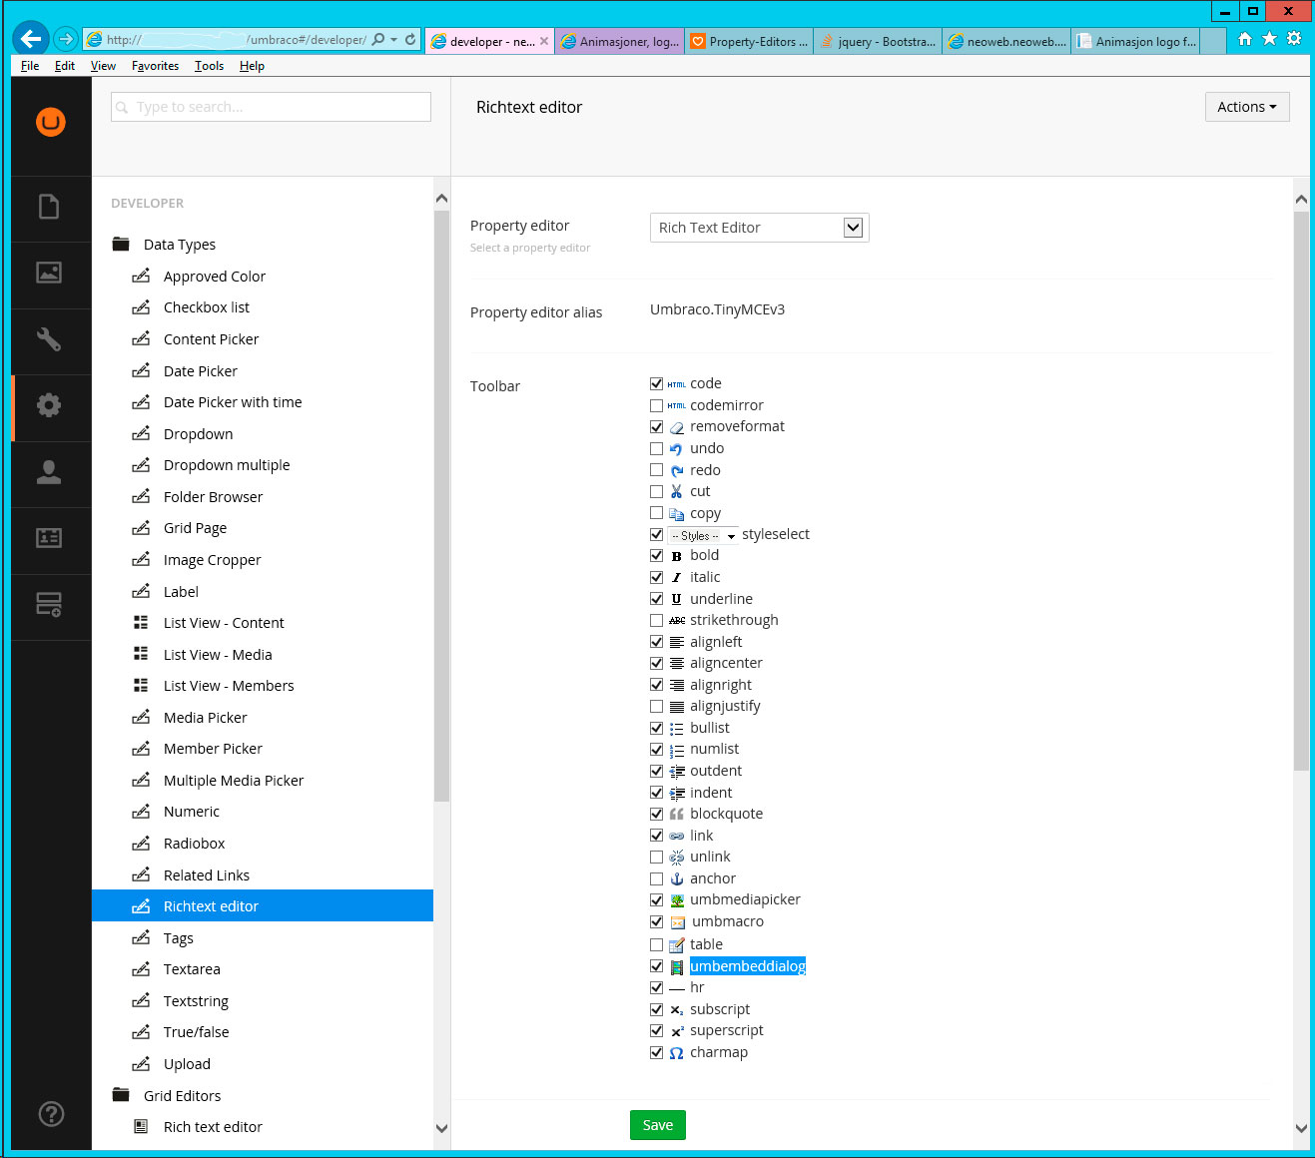This screenshot has height=1158, width=1315.
Task: Enable the alignjustify checkbox
Action: (x=656, y=706)
